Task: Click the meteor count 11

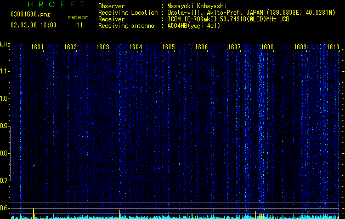Action: 80,25
